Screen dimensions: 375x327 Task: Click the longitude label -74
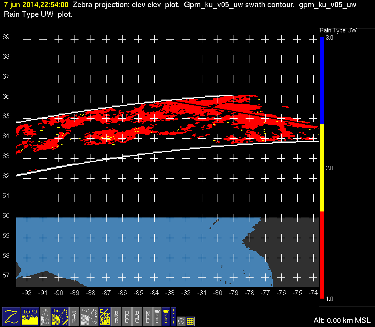tap(313, 293)
